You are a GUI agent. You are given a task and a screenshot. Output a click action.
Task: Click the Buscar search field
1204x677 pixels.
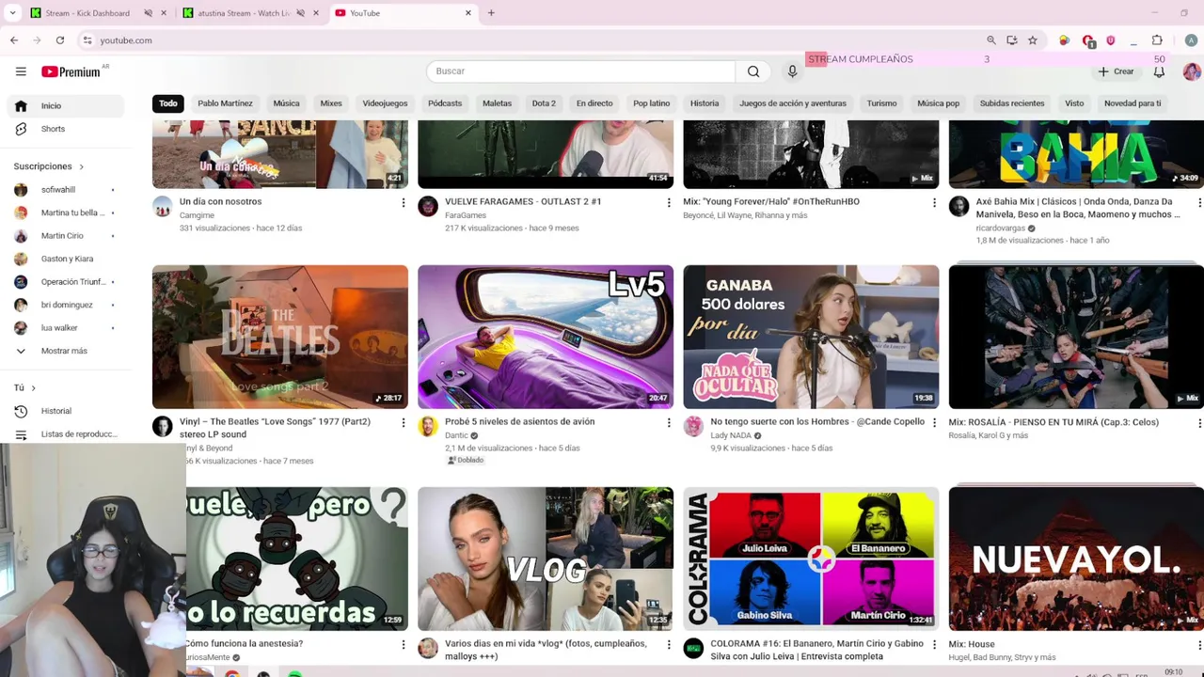point(580,71)
